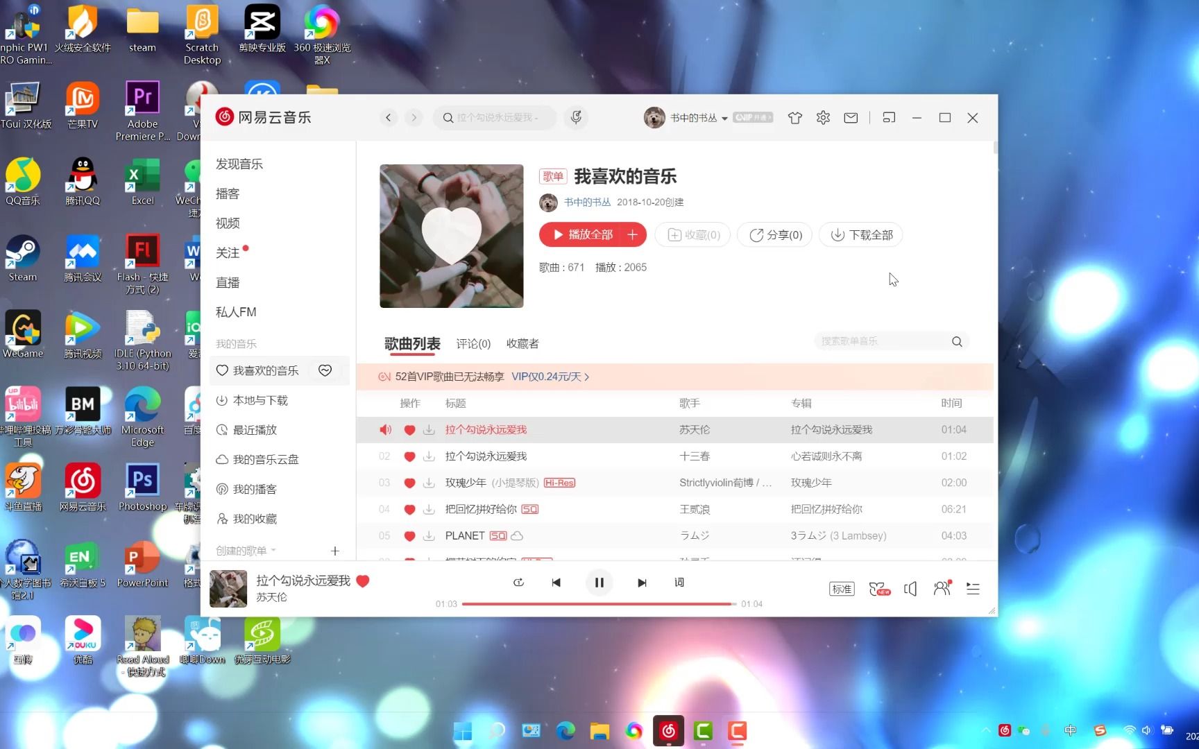Go back with the navigation arrow
This screenshot has height=749, width=1199.
click(389, 117)
